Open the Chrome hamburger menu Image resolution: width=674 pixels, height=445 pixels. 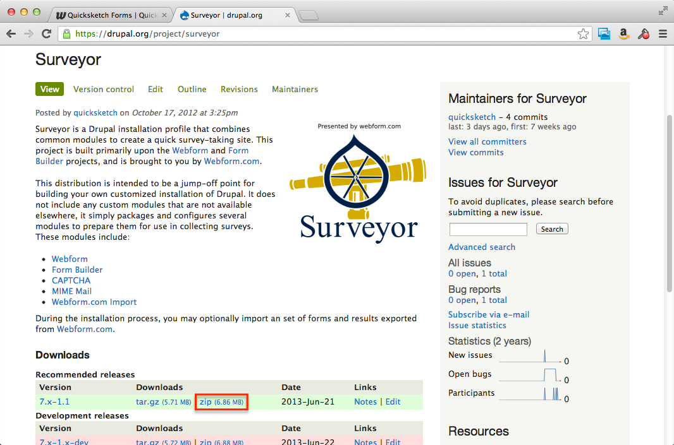663,34
